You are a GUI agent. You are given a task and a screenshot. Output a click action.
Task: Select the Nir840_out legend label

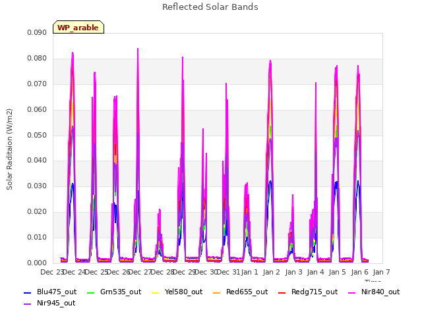[x=380, y=292]
